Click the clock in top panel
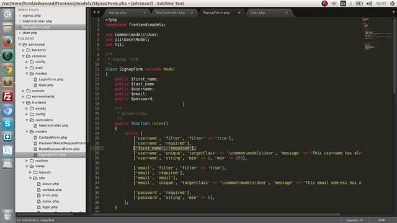The width and height of the screenshot is (397, 223). 381,4
